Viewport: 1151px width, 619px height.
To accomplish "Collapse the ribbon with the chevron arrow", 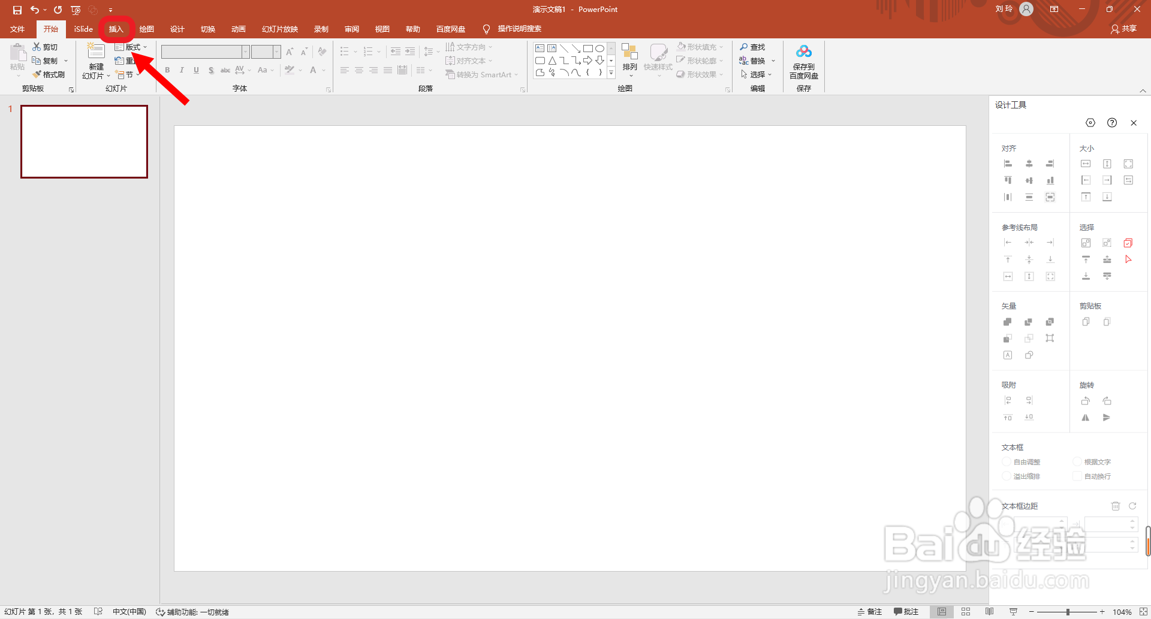I will click(x=1143, y=90).
